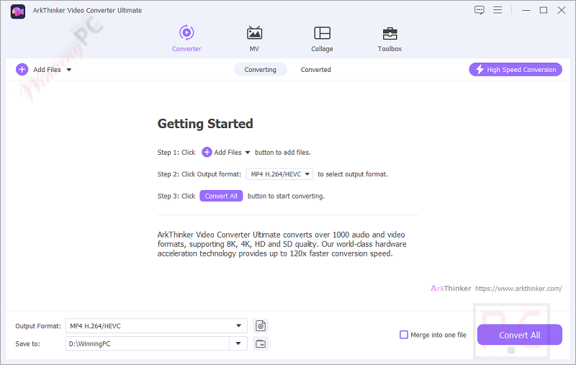Click the Save to path field D:\WinningPC
Screen dimensions: 576x365
tap(148, 343)
